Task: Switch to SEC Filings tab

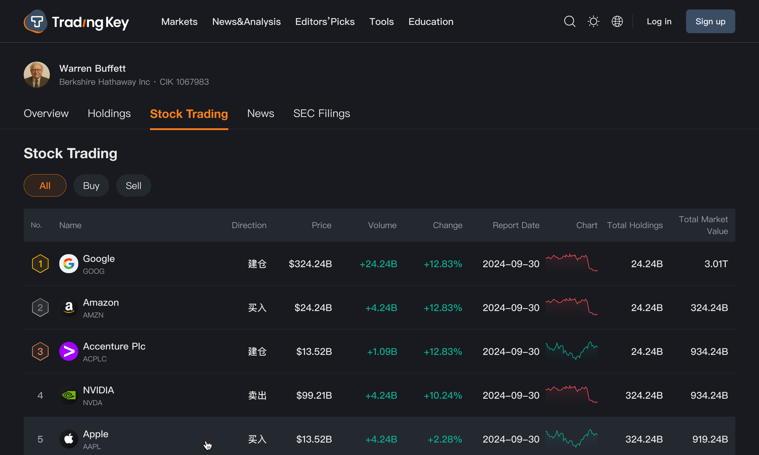Action: tap(321, 113)
